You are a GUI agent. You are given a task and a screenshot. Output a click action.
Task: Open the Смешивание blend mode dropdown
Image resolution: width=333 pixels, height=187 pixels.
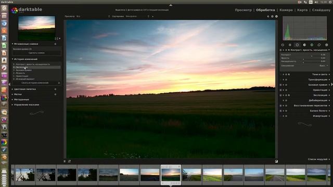tap(304, 66)
